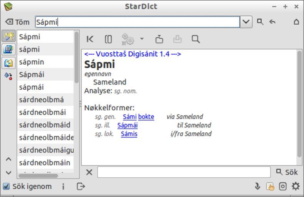This screenshot has width=304, height=197.
Task: Expand the small arrow beside gears icon
Action: (142, 39)
